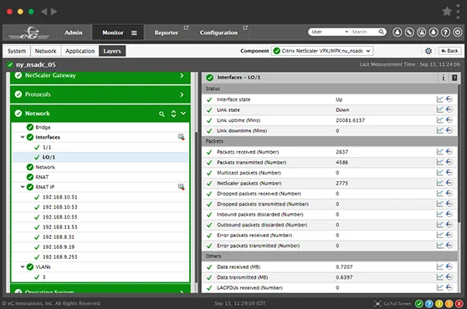Image resolution: width=467 pixels, height=309 pixels.
Task: Open graph for Packets received row
Action: tap(439, 152)
